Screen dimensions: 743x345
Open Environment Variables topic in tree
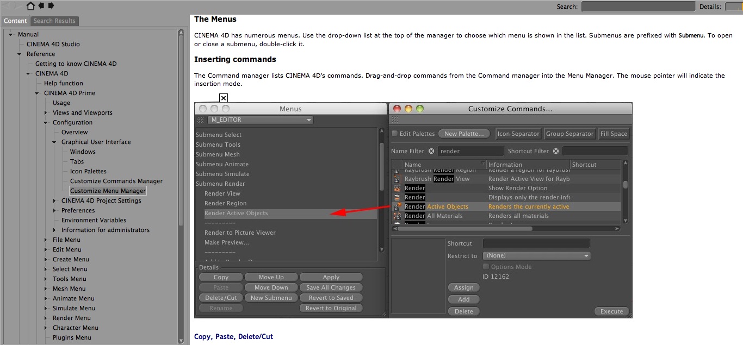(94, 221)
